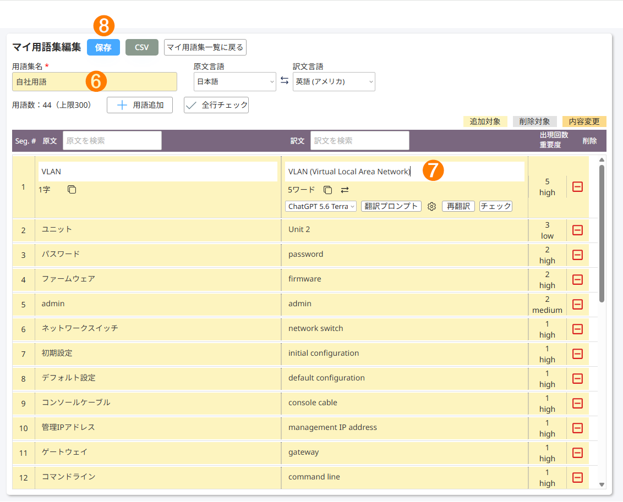Click the 追加対象 legend swatch
This screenshot has height=502, width=623.
click(x=485, y=122)
